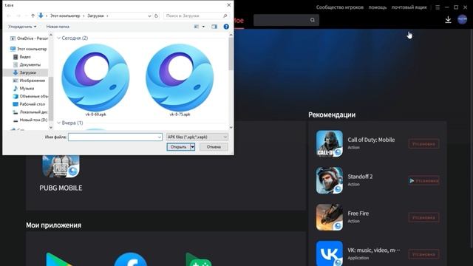Open GameLoop hamburger menu icon
The height and width of the screenshot is (266, 473).
coord(438,7)
